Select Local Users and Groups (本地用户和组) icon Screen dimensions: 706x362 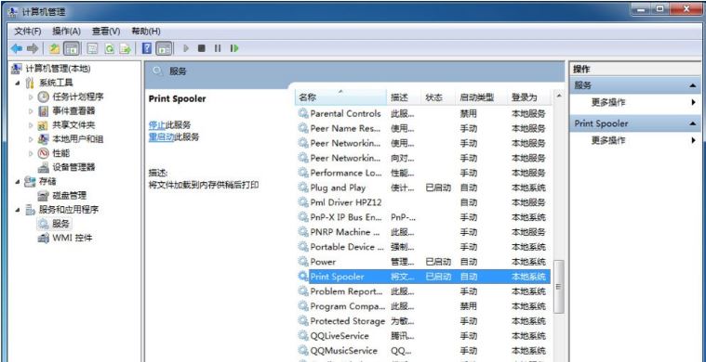pyautogui.click(x=43, y=139)
